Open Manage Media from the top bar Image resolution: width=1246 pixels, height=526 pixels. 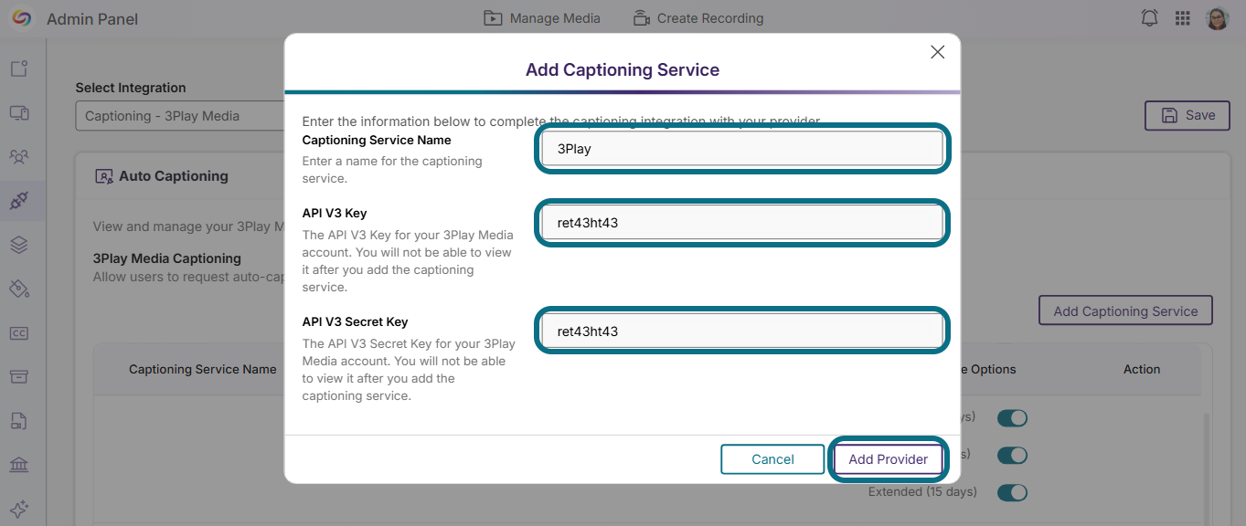click(542, 18)
